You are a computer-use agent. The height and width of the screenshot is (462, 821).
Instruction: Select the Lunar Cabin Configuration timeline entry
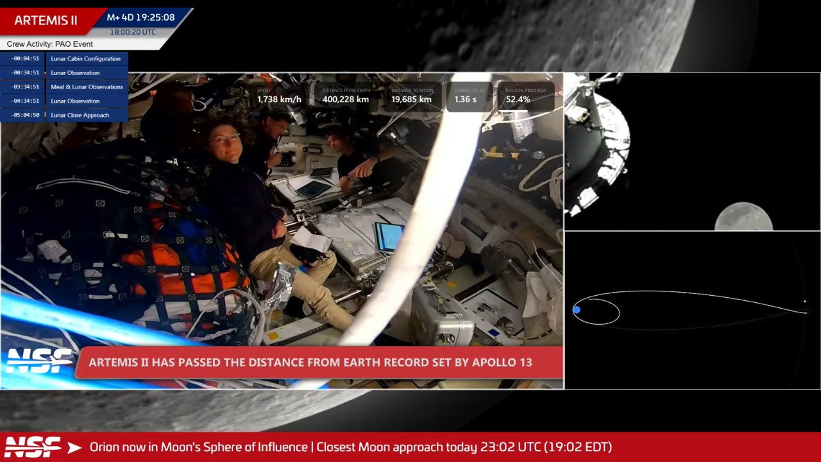(x=85, y=58)
